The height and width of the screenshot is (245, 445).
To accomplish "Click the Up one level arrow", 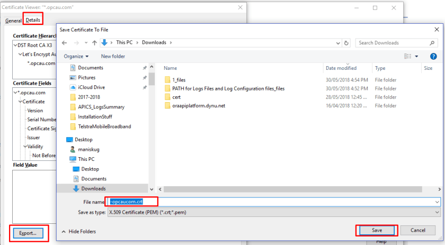I will pos(93,42).
